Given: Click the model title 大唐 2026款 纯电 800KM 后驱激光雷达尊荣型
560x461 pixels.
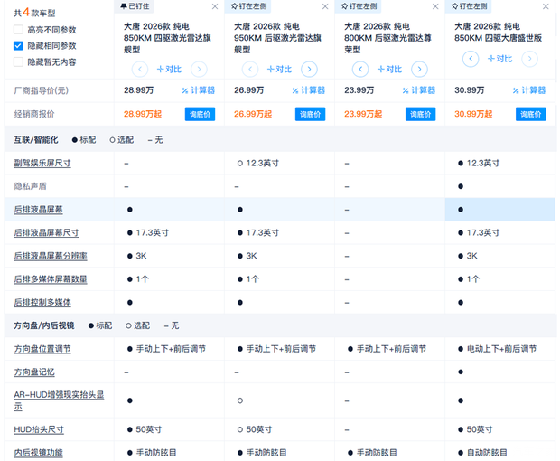Looking at the screenshot, I should [387, 38].
